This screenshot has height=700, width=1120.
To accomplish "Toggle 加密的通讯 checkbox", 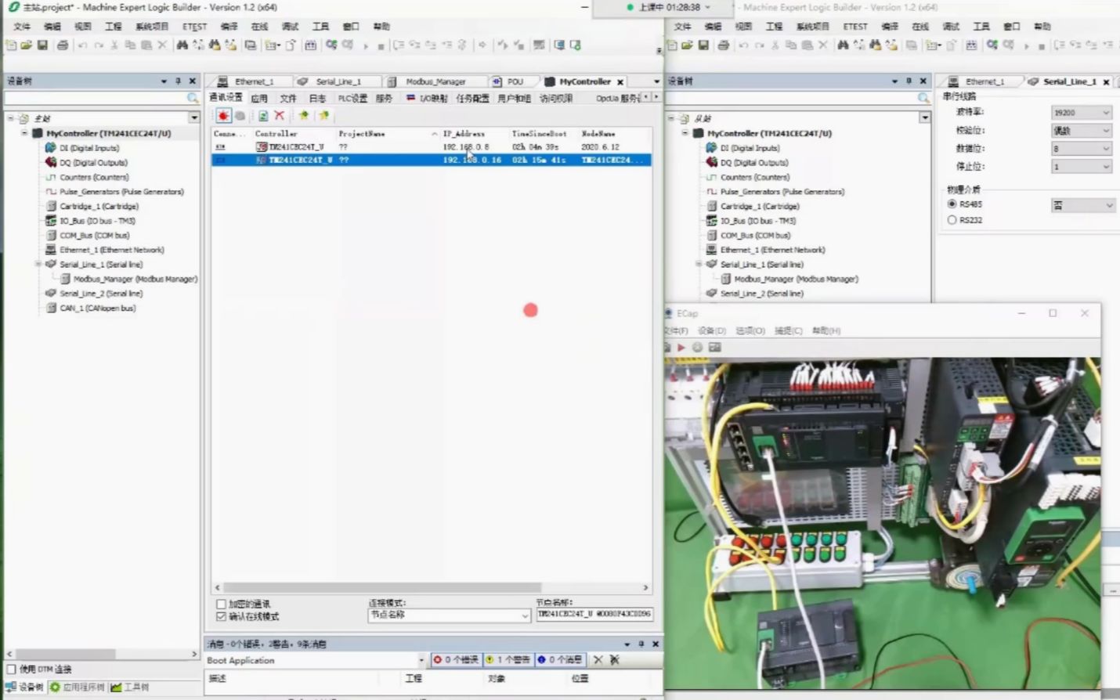I will coord(221,604).
